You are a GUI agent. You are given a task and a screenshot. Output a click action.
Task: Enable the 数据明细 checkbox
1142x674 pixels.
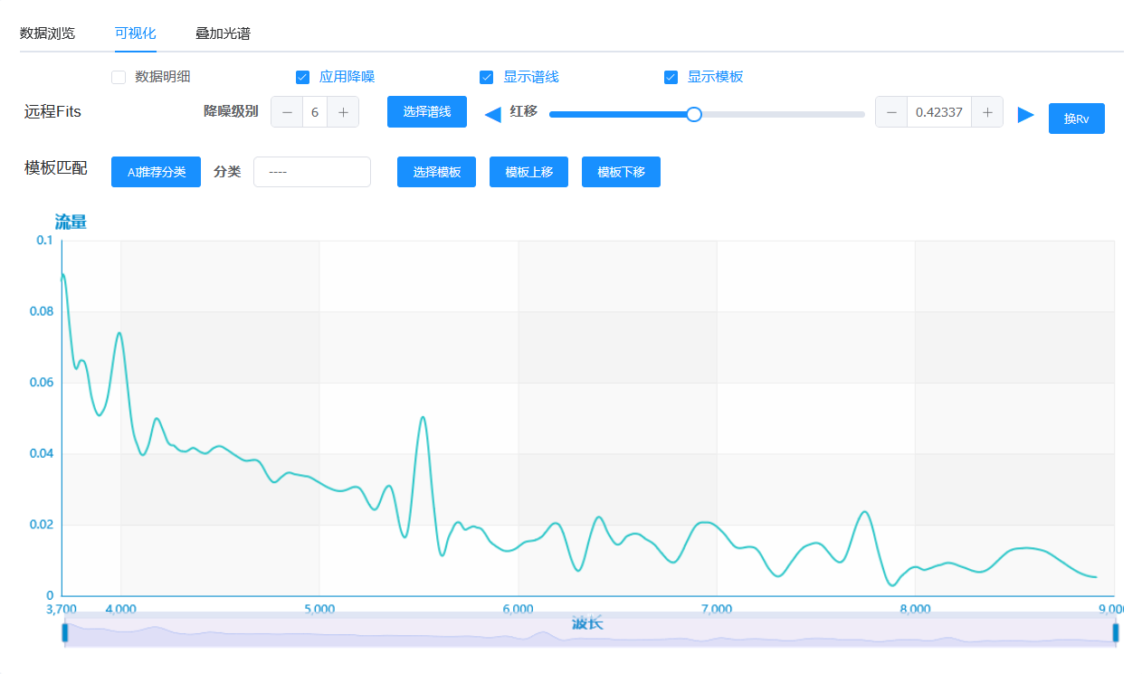119,77
